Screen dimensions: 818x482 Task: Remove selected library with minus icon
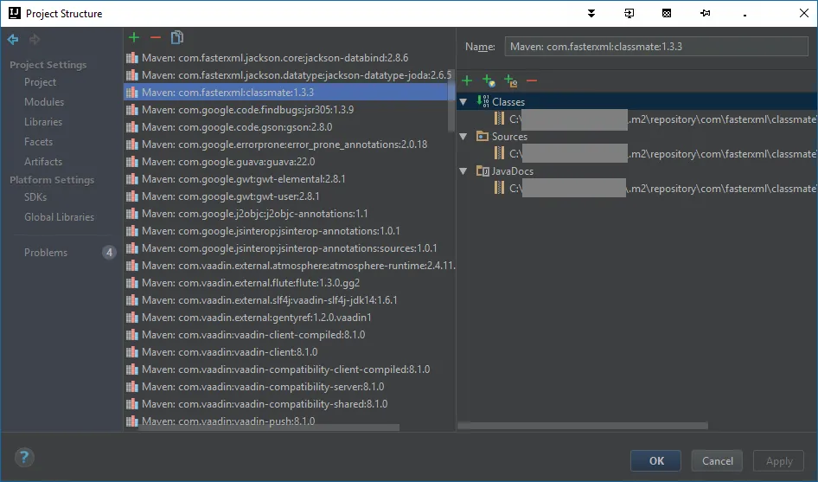point(156,37)
